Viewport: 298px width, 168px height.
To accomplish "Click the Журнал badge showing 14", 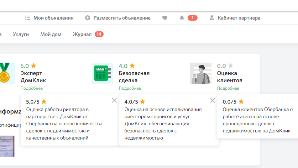I will click(x=99, y=34).
